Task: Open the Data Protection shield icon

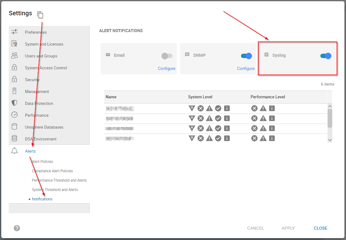Action: pos(14,103)
